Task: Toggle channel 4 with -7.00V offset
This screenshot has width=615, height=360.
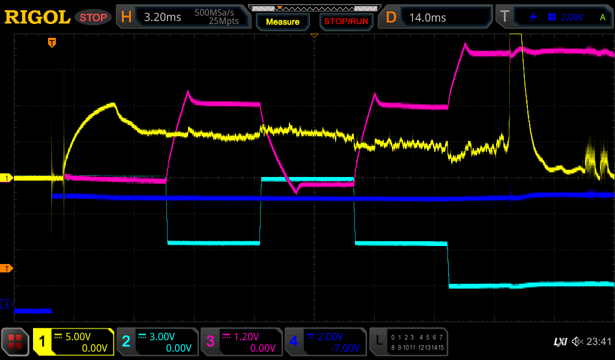Action: pyautogui.click(x=326, y=342)
